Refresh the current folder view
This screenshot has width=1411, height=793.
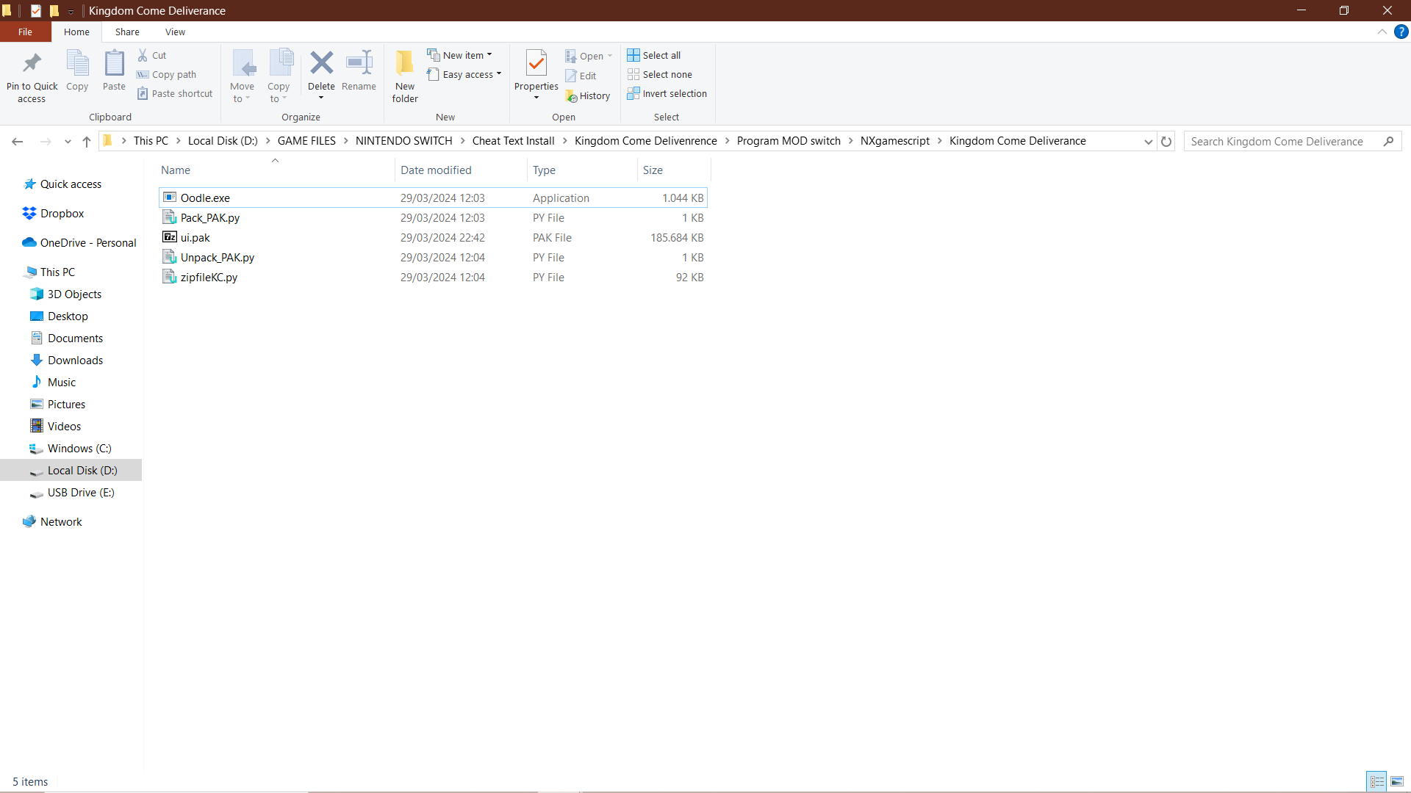pos(1166,141)
